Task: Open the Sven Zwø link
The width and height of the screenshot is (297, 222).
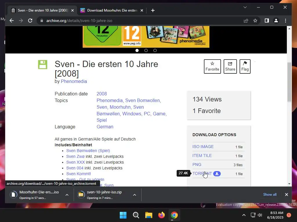Action: [75, 156]
